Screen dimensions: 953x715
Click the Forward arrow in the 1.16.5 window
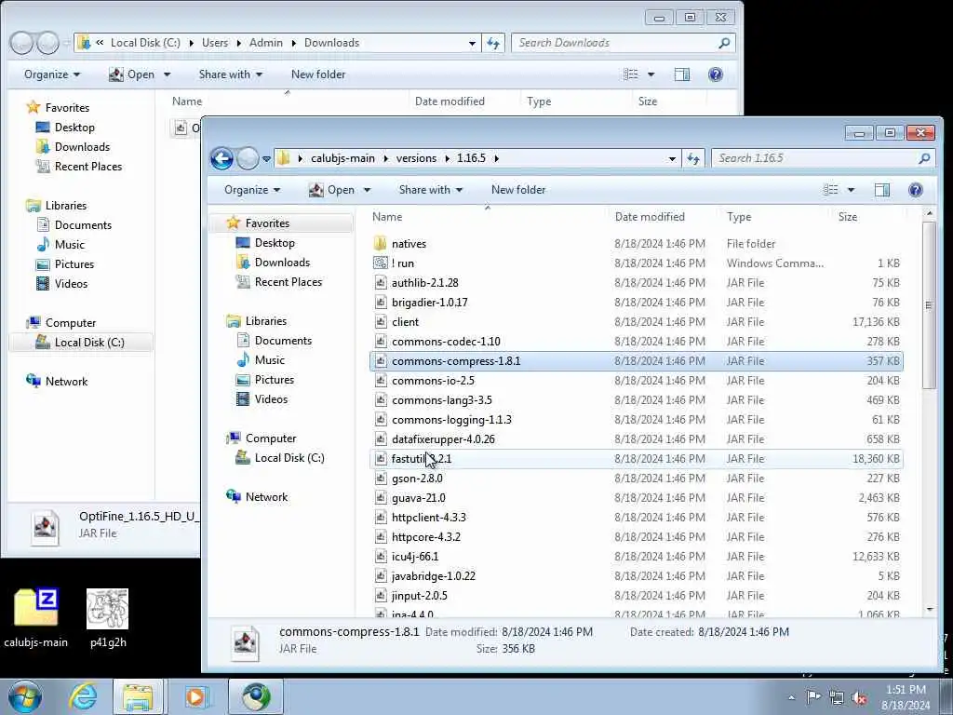[x=248, y=158]
